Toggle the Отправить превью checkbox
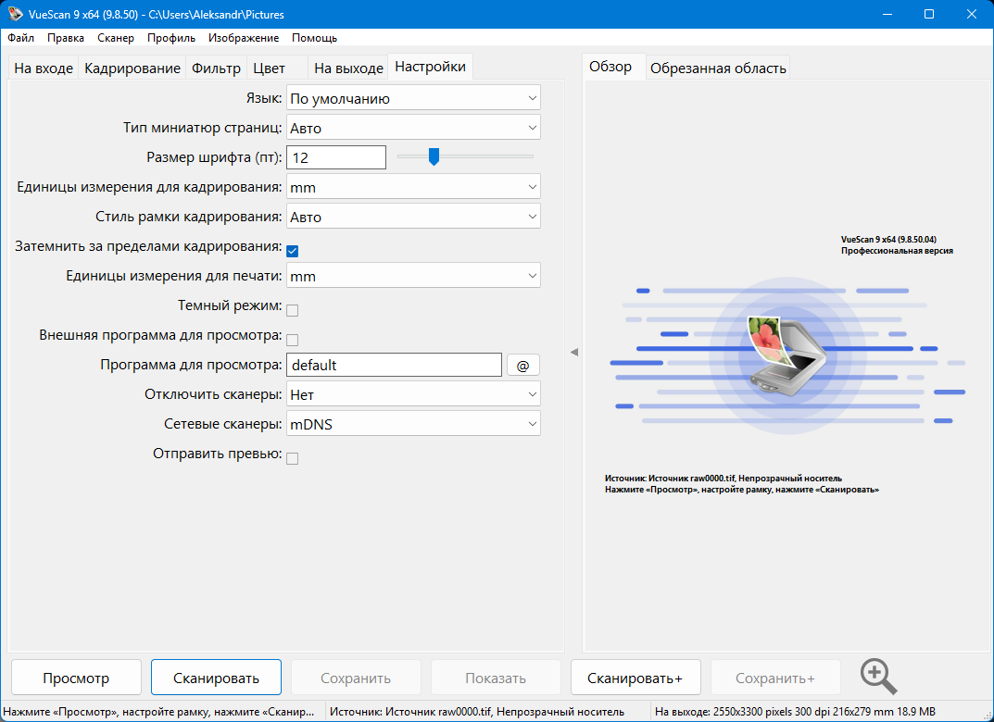The height and width of the screenshot is (722, 994). tap(292, 458)
